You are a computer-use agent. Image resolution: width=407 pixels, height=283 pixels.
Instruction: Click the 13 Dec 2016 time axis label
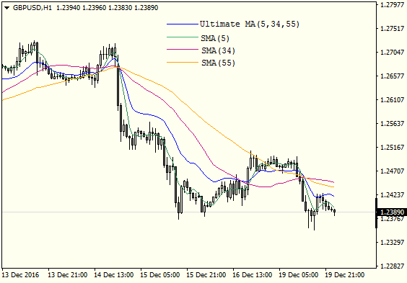[20, 274]
